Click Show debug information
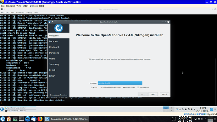This screenshot has width=217, height=122. (58, 95)
